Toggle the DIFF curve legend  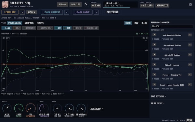77,28
